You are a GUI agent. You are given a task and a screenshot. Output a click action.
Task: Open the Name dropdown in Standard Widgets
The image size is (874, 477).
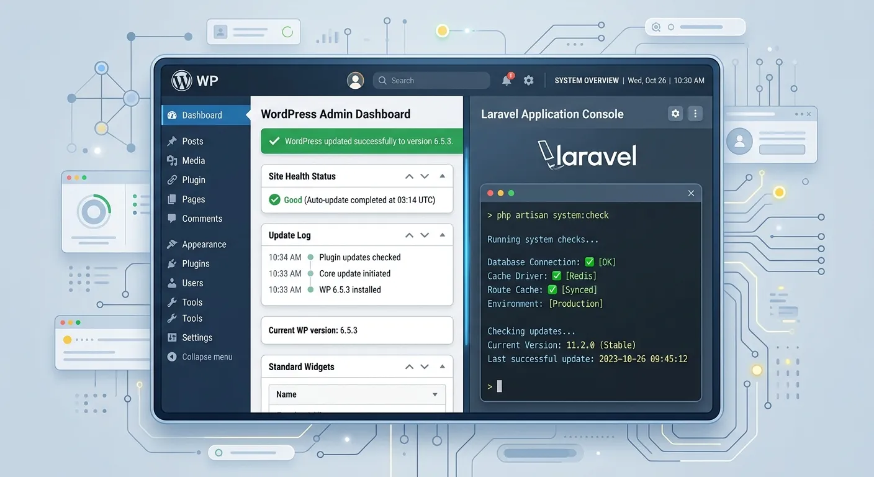click(357, 394)
